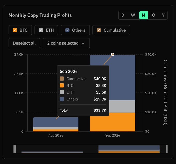This screenshot has height=164, width=176.
Task: Click the Cumulative color swatch in tooltip
Action: coord(62,79)
